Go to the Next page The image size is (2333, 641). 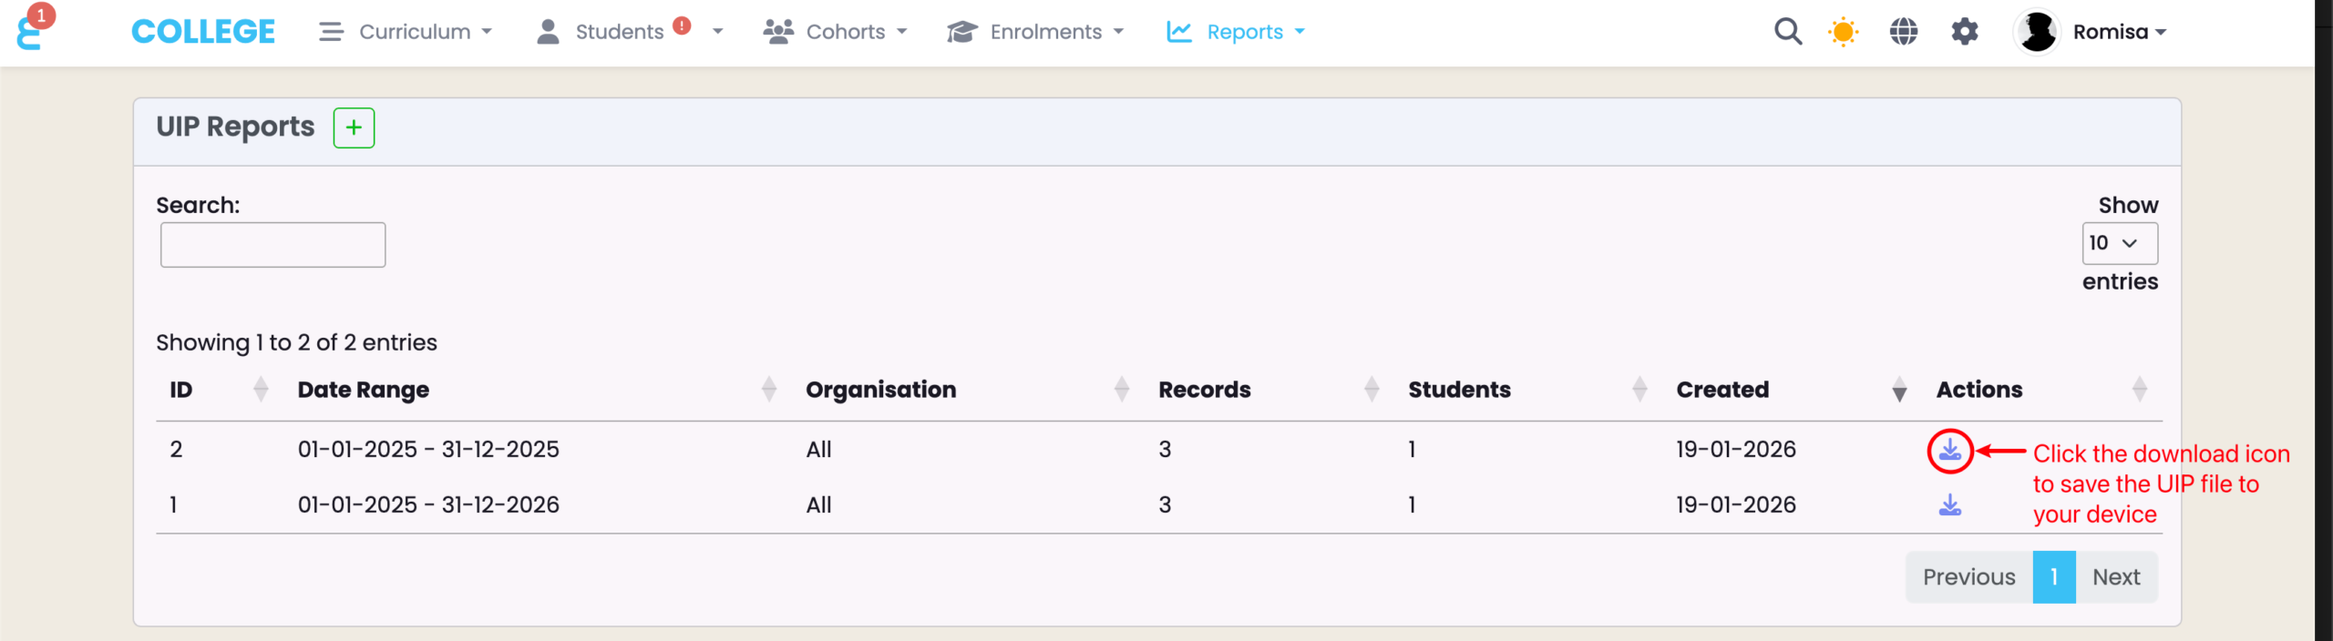coord(2115,577)
